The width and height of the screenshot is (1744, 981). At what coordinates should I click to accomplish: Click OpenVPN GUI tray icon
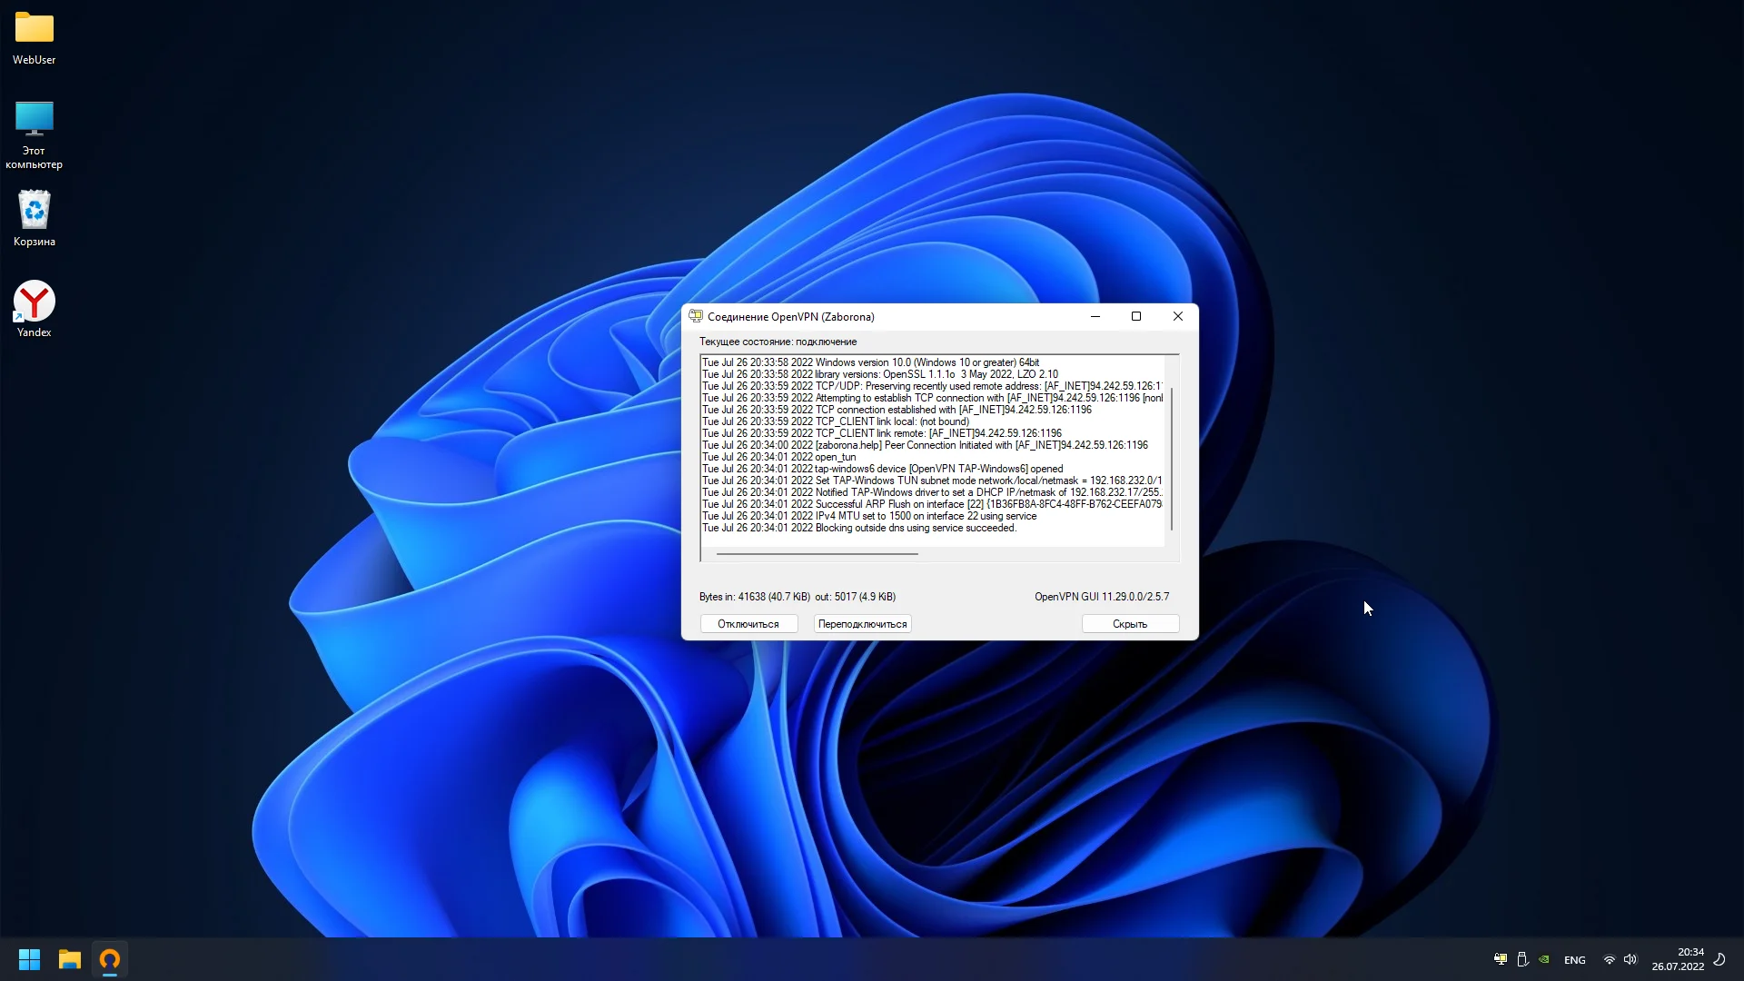click(1501, 959)
